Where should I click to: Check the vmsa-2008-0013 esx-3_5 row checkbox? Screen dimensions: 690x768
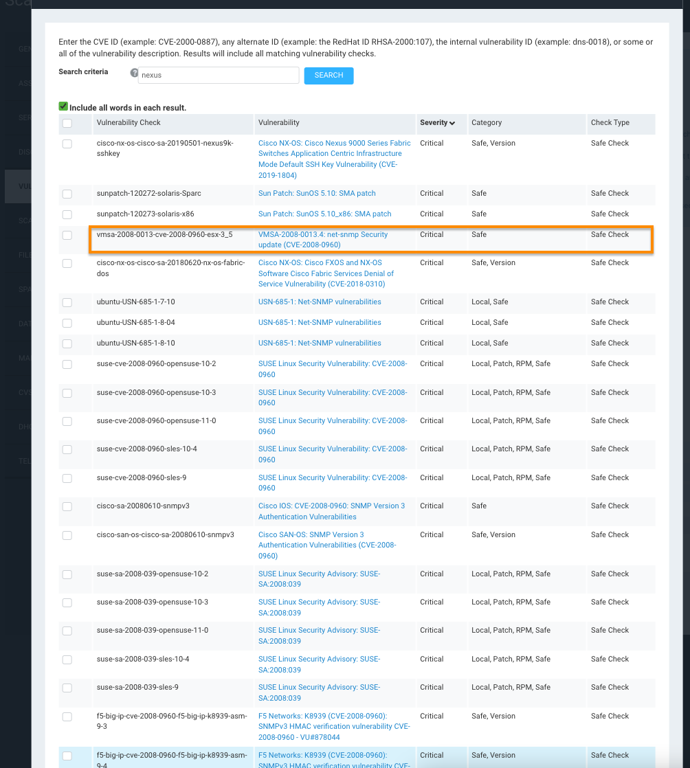coord(67,235)
